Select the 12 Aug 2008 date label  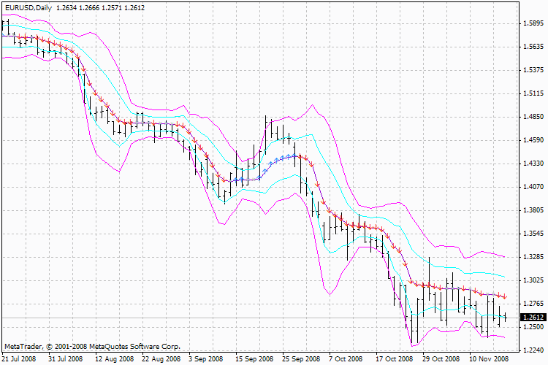point(114,359)
